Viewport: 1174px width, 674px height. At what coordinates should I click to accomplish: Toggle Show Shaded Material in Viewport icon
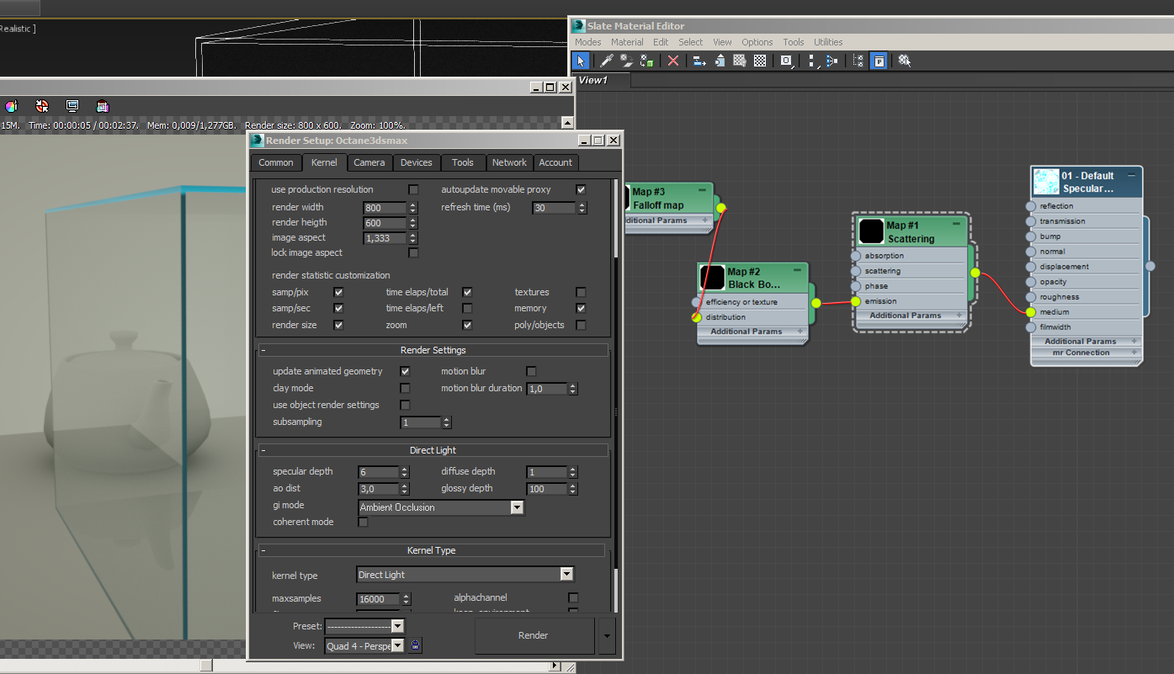click(x=740, y=61)
